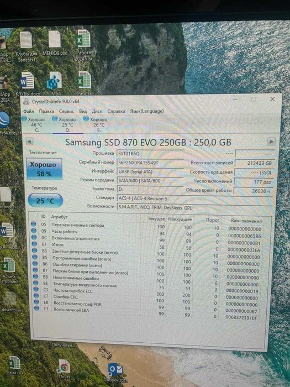Image resolution: width=290 pixels, height=387 pixels.
Task: Select the Температура воздушного потока attribute
Action: click(x=85, y=285)
